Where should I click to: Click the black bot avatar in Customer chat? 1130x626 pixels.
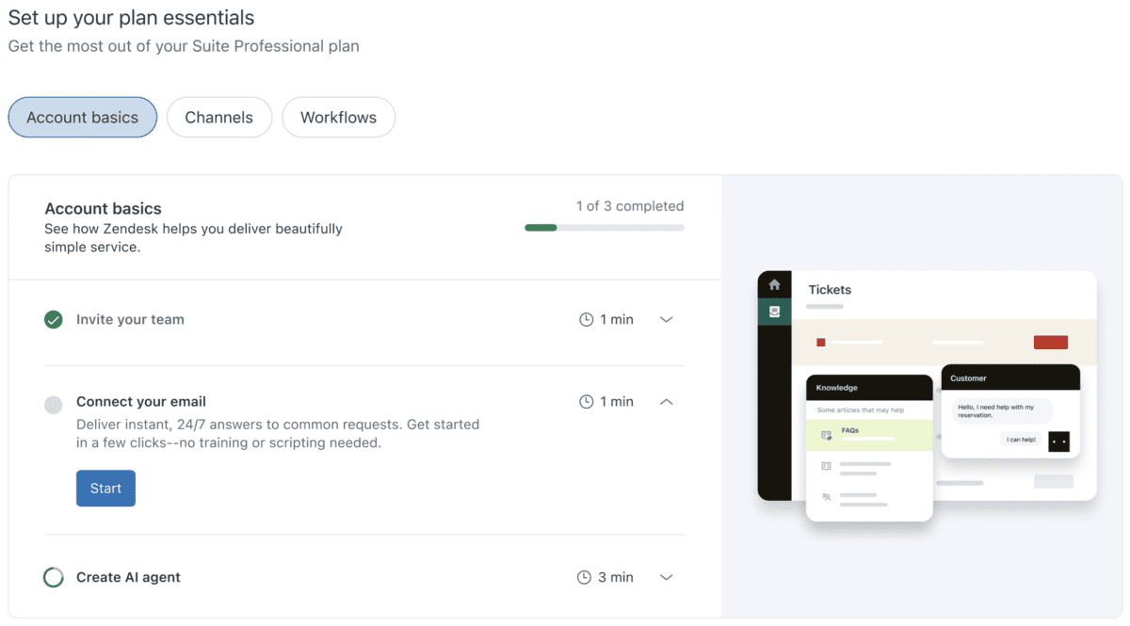tap(1058, 441)
